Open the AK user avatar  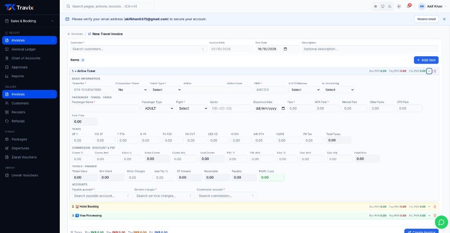click(421, 6)
